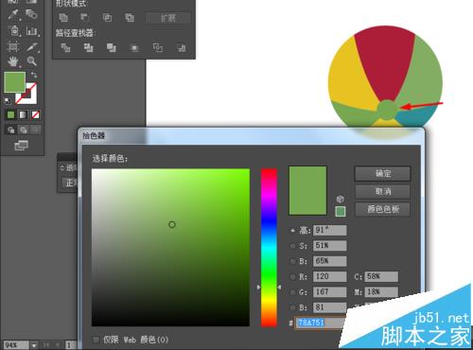Select the G green radio button
This screenshot has width=473, height=350.
coord(292,292)
